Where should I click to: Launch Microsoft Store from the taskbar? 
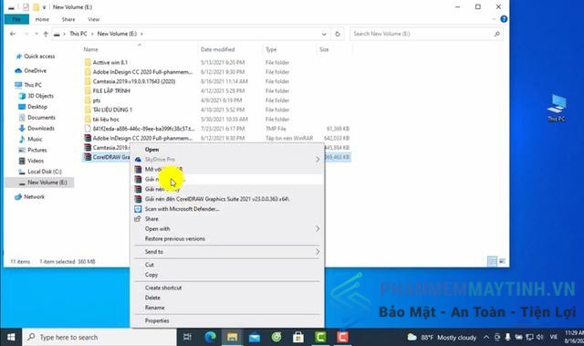tap(298, 337)
